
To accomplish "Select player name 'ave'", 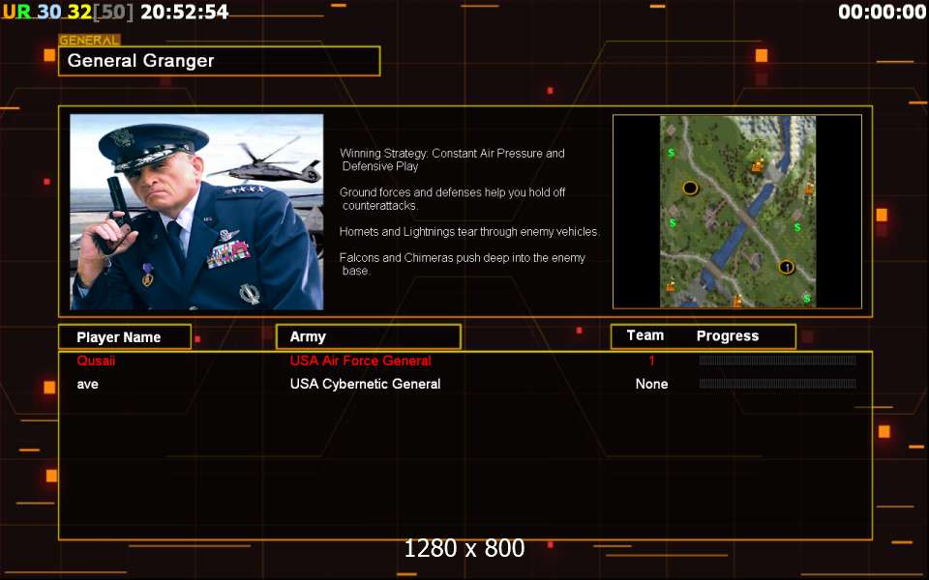I will 88,384.
